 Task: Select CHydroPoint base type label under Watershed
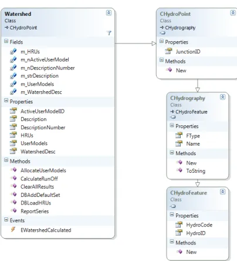click(x=23, y=28)
